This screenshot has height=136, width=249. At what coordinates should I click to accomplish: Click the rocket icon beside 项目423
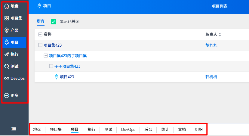(56, 77)
